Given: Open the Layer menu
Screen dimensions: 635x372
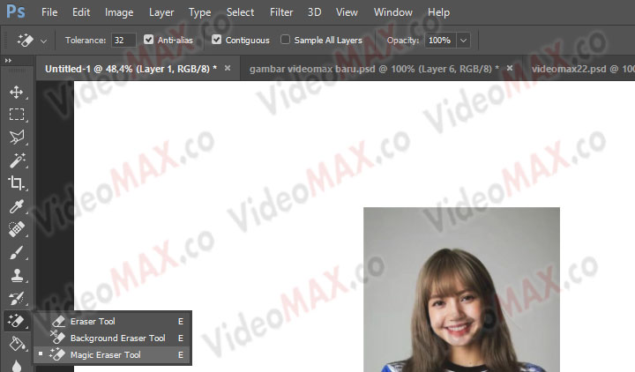Looking at the screenshot, I should pyautogui.click(x=161, y=12).
